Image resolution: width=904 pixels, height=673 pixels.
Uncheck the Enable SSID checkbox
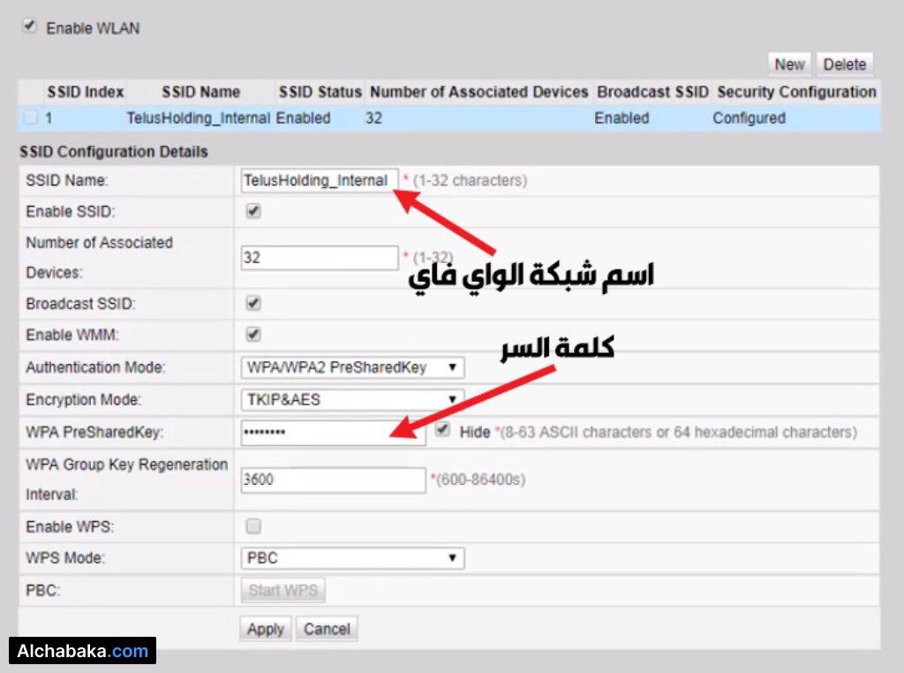click(x=253, y=212)
